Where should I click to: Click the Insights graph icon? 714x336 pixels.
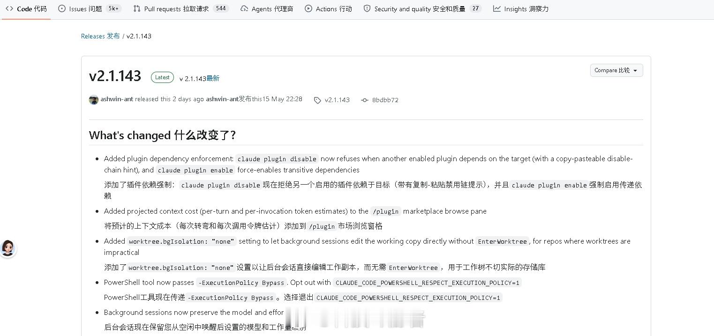coord(497,8)
